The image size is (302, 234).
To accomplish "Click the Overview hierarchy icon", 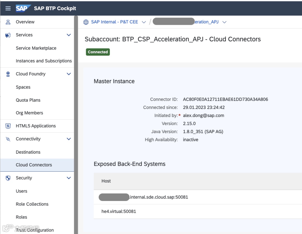I will click(8, 22).
